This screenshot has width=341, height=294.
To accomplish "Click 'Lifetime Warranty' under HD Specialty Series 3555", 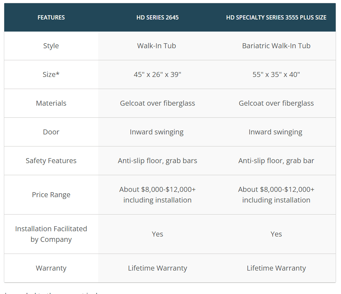I will coord(276,268).
